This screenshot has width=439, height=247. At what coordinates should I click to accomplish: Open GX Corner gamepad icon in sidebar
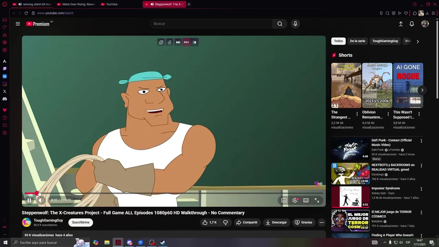click(x=5, y=20)
